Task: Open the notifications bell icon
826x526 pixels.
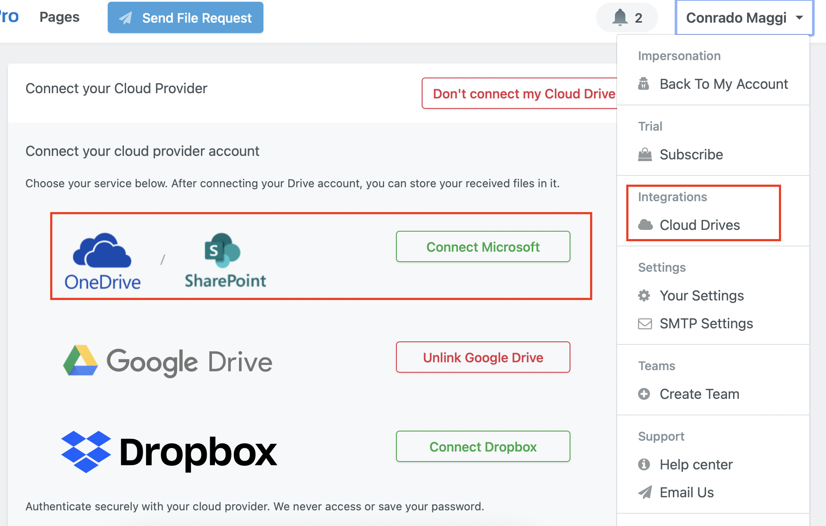Action: coord(620,17)
